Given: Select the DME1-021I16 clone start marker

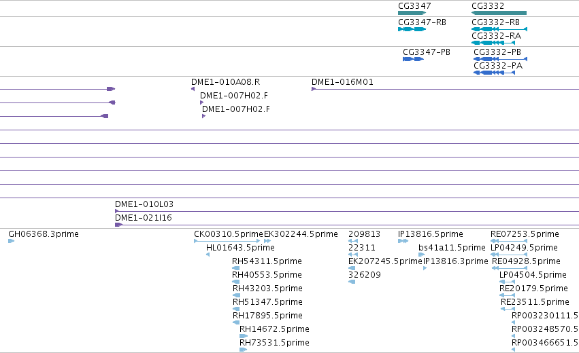Looking at the screenshot, I should (x=118, y=225).
